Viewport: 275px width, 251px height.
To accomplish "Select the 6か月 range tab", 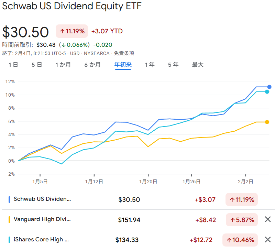I will tap(93, 65).
